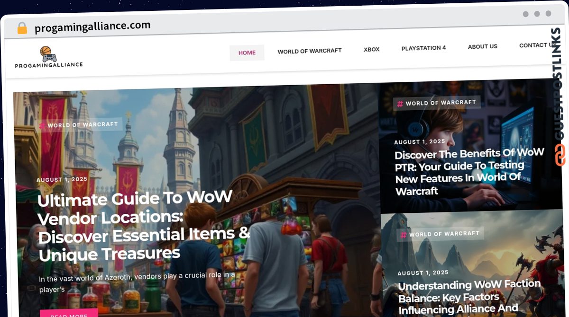
Task: Click the hash icon on the hero's WORLD OF WARCRAFT tag
Action: (42, 124)
